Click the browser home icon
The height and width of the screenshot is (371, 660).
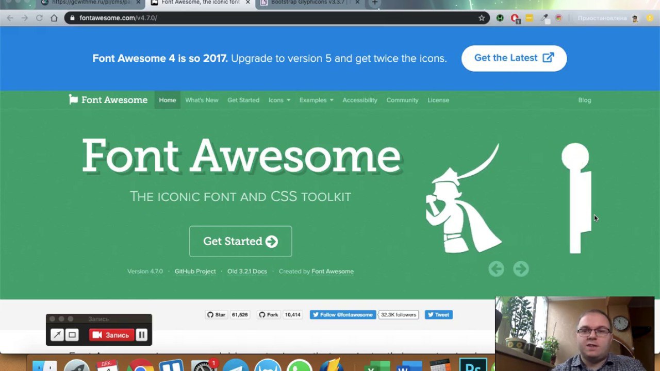[x=54, y=18]
